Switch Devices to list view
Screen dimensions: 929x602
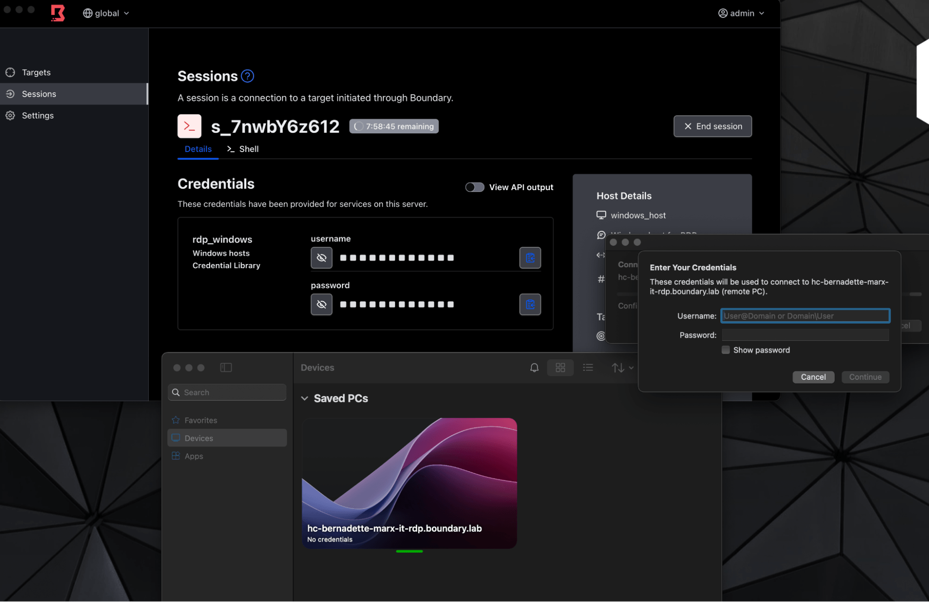click(x=588, y=368)
